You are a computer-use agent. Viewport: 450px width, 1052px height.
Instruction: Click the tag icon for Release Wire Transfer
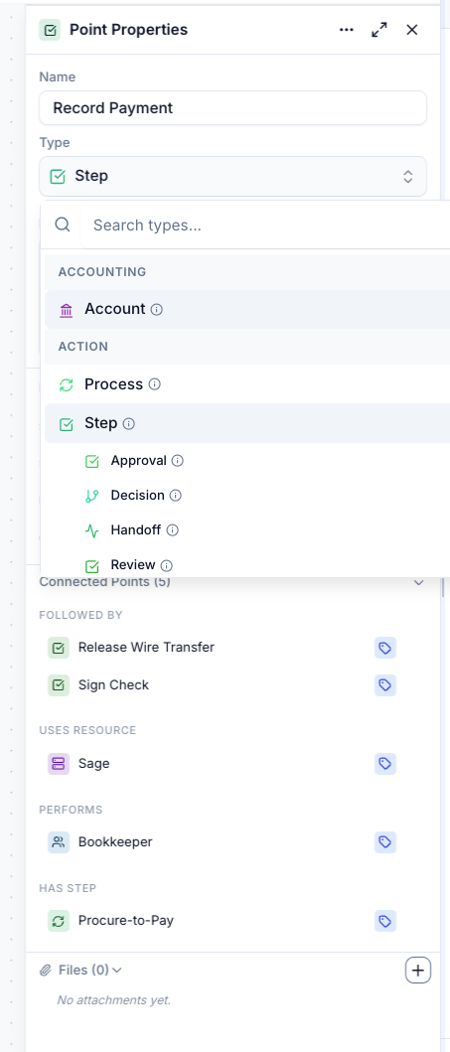click(x=385, y=648)
